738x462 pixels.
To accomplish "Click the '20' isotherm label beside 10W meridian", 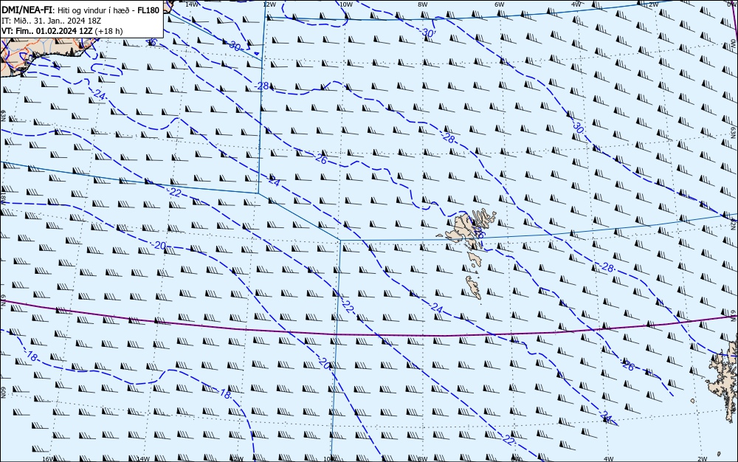I will (325, 362).
